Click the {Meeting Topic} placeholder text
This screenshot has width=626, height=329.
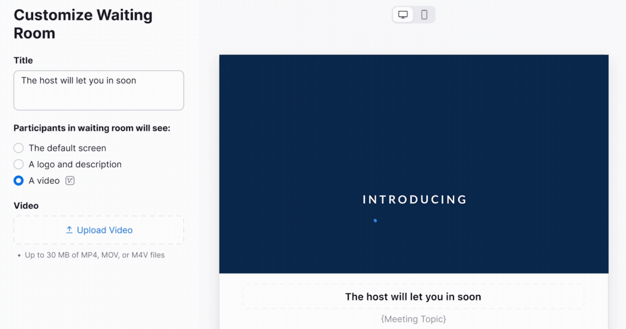click(x=413, y=319)
